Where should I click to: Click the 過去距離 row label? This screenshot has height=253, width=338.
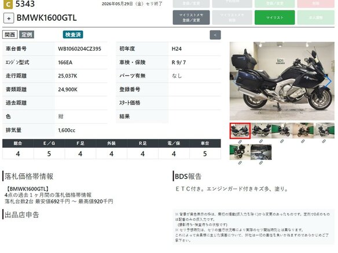tap(16, 103)
